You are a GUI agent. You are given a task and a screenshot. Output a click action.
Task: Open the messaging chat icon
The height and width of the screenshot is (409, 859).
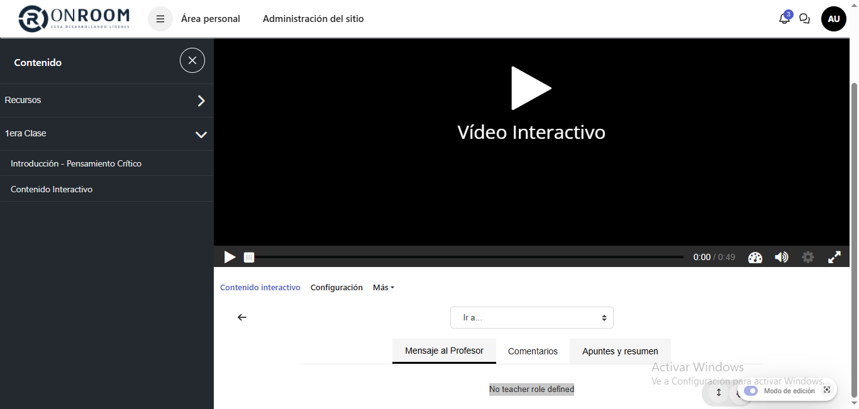pos(804,19)
